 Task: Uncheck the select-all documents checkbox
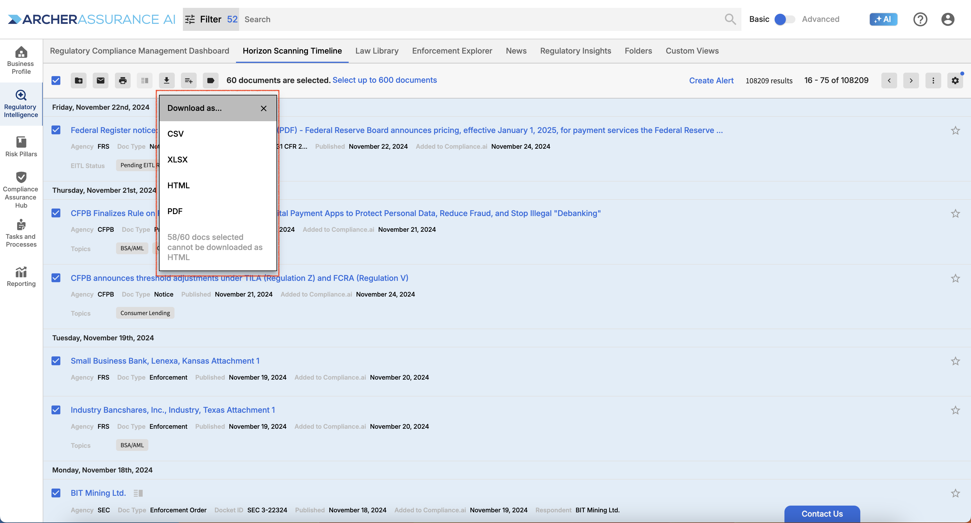coord(56,80)
